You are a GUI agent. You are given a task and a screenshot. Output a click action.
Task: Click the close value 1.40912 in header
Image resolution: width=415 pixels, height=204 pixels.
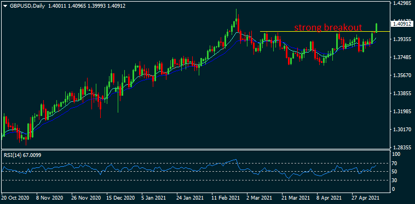(116, 6)
